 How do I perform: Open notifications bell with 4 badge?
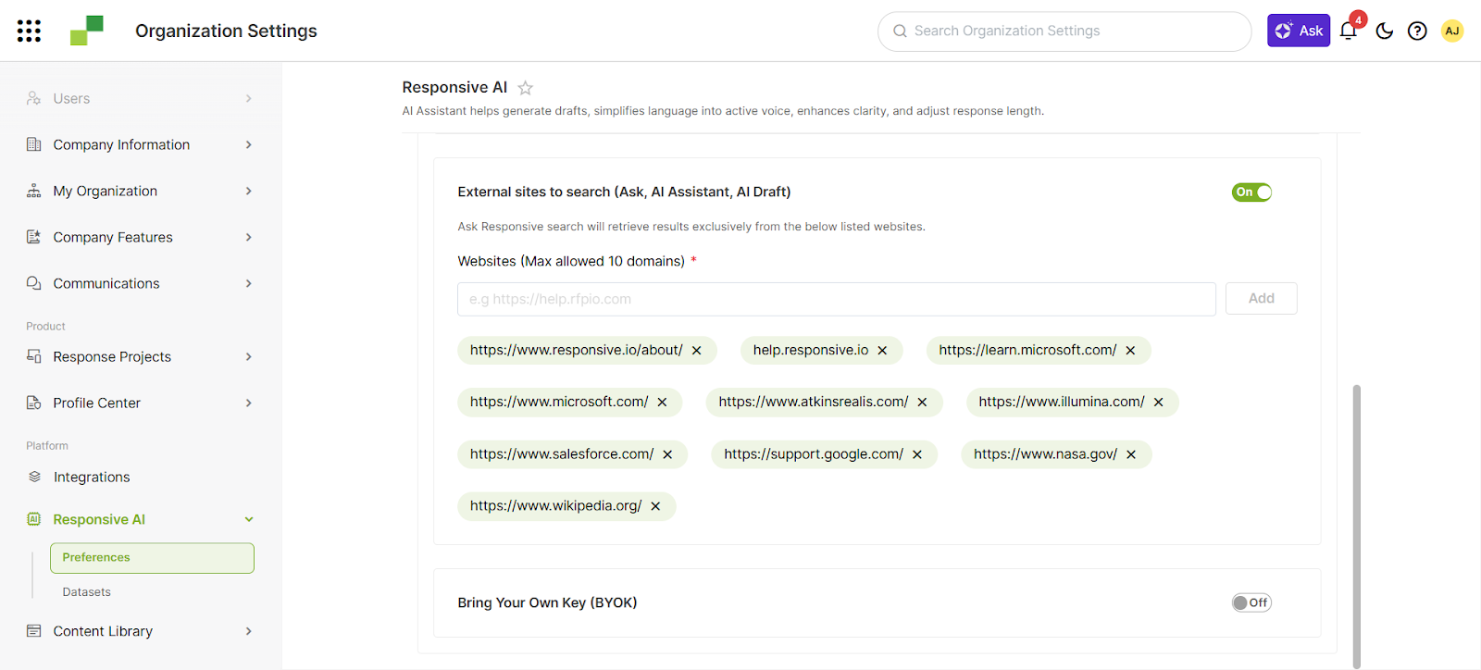[x=1349, y=31]
